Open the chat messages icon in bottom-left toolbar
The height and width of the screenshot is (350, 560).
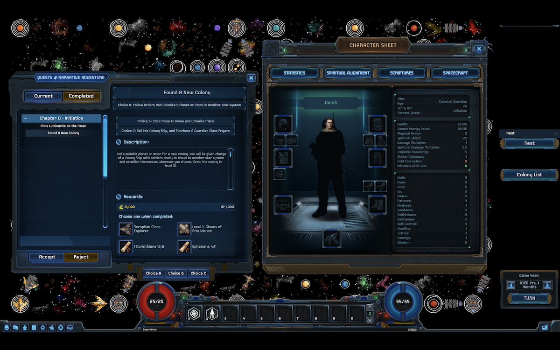(x=70, y=328)
